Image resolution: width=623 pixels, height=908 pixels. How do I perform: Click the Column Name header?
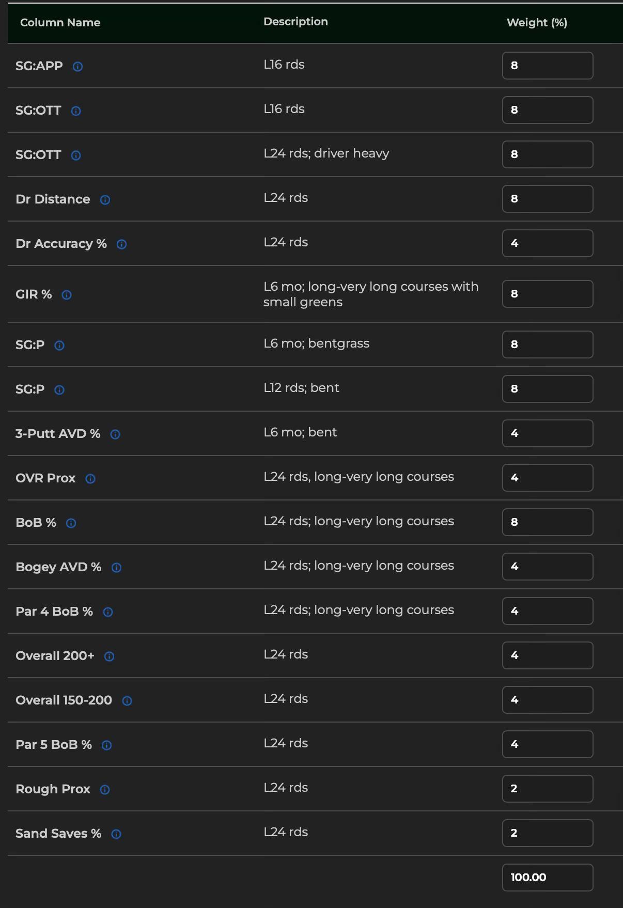[x=60, y=23]
